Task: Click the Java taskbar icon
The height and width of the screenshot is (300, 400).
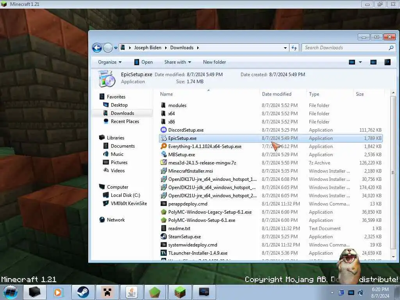Action: [131, 292]
